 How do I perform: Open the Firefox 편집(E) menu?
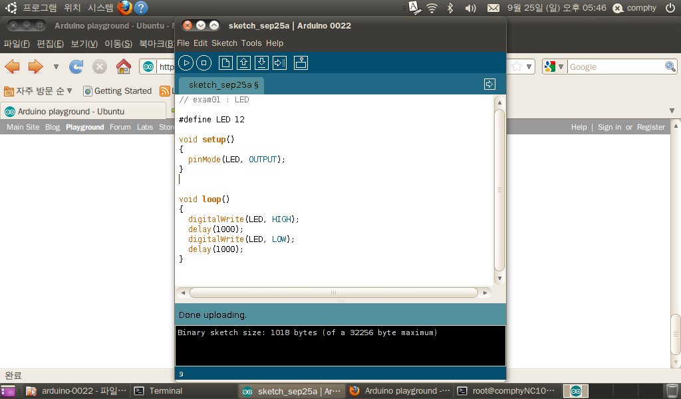pos(51,43)
